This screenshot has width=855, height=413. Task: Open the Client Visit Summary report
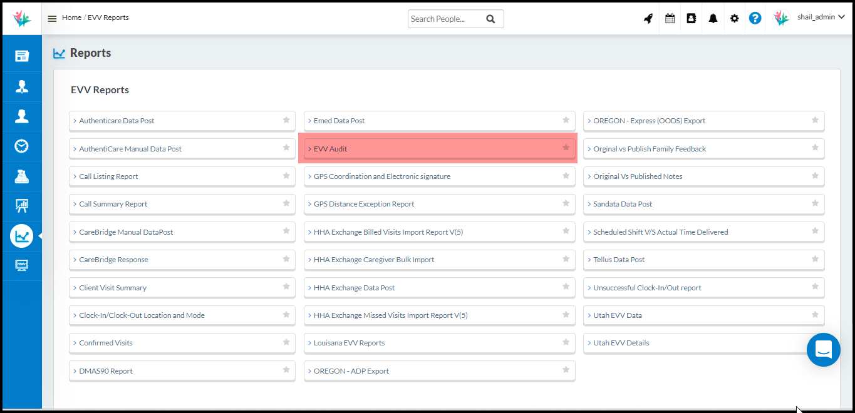click(113, 288)
